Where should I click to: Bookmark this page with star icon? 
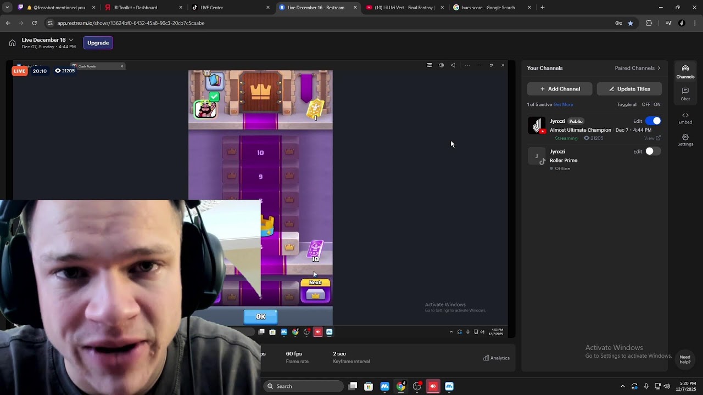[631, 23]
